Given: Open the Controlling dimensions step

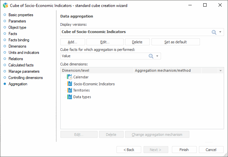Looking at the screenshot, I should [x=25, y=78].
